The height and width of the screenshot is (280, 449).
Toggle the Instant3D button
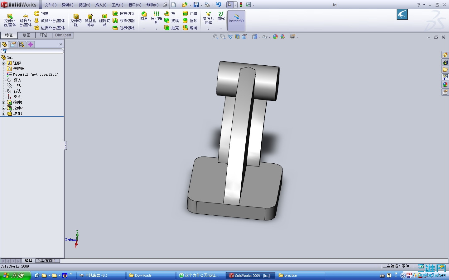click(236, 21)
